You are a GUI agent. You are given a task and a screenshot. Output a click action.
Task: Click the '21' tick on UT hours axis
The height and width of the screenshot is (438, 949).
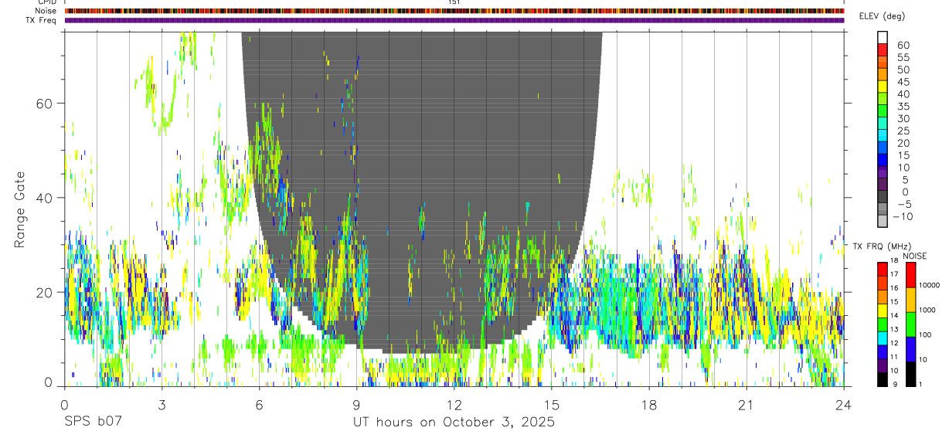(746, 404)
